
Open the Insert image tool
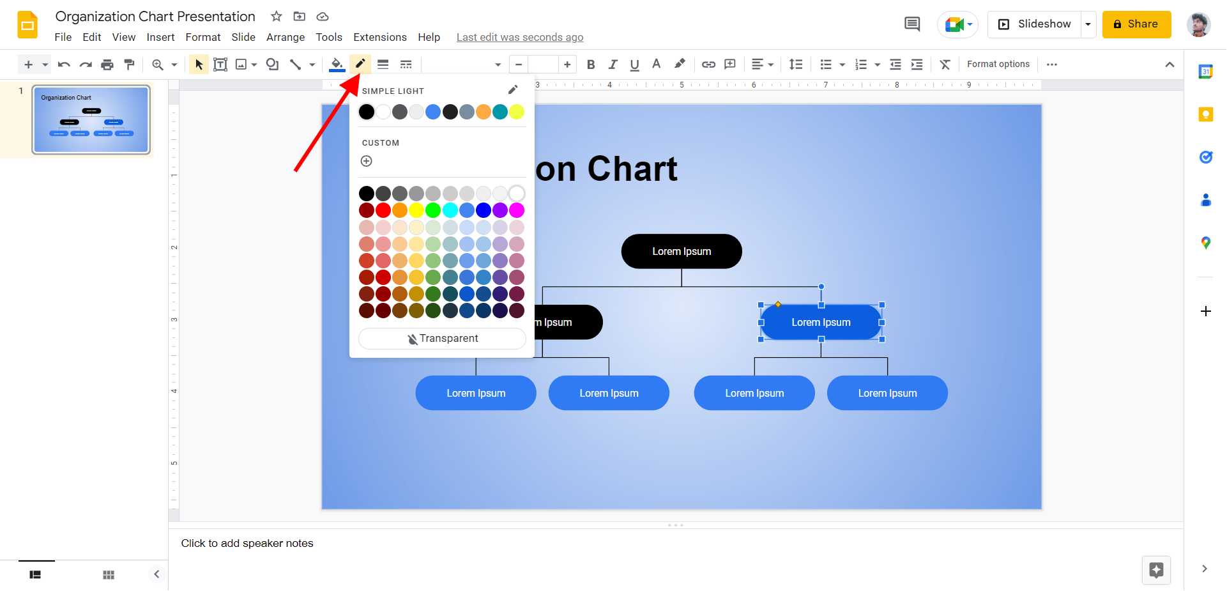[242, 64]
